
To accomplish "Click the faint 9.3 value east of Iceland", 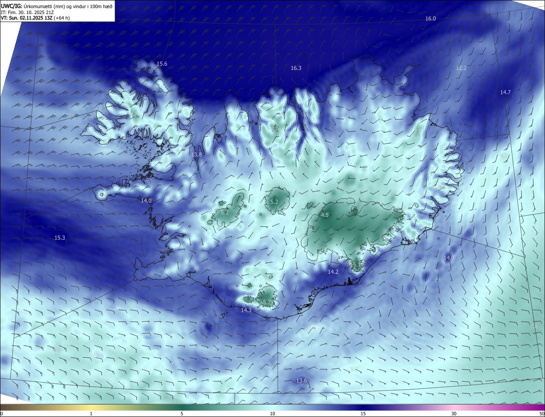I will (504, 156).
